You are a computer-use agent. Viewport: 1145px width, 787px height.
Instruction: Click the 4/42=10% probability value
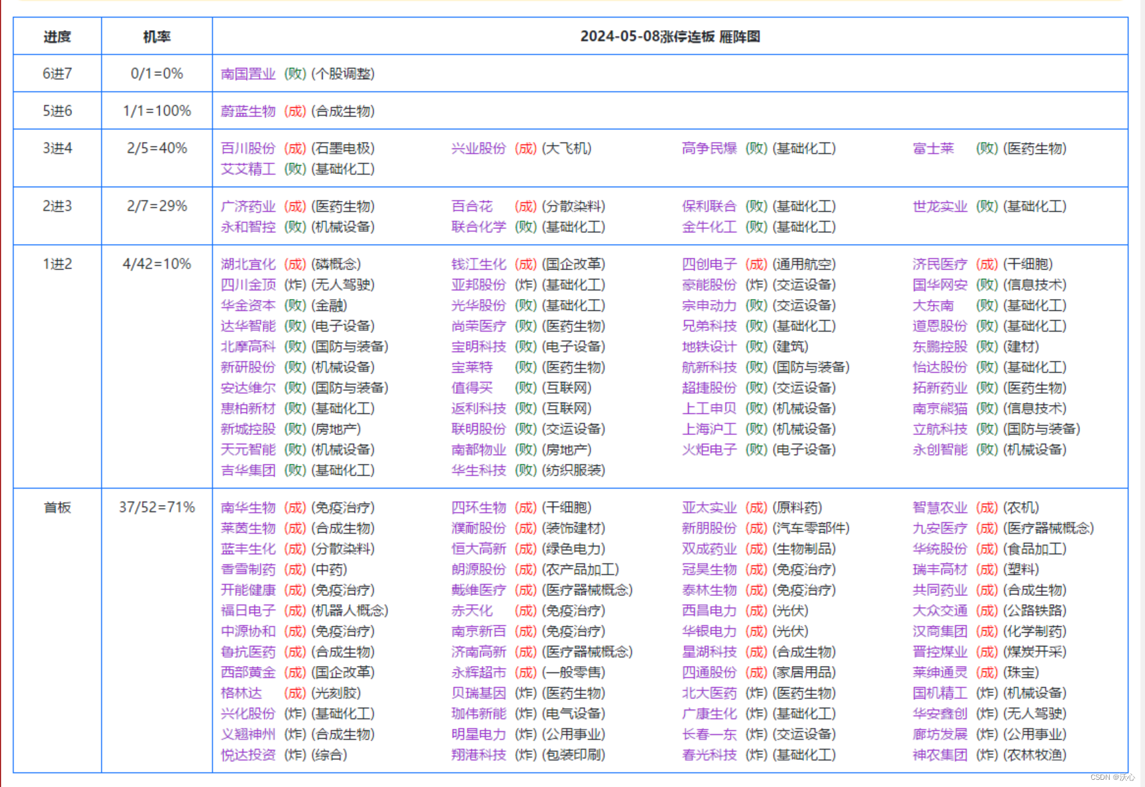pyautogui.click(x=157, y=264)
